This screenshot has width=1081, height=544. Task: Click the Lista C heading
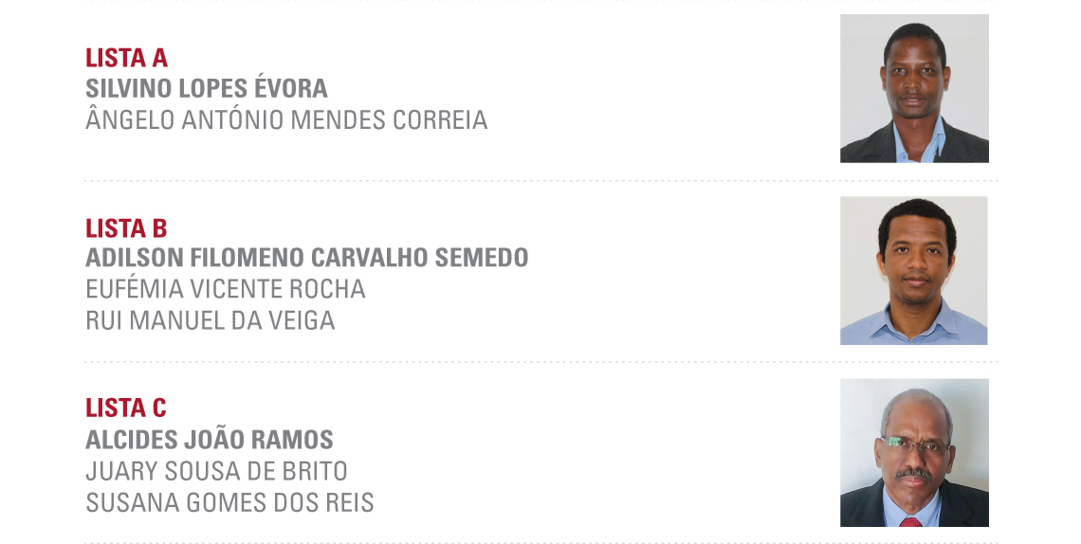[x=126, y=408]
